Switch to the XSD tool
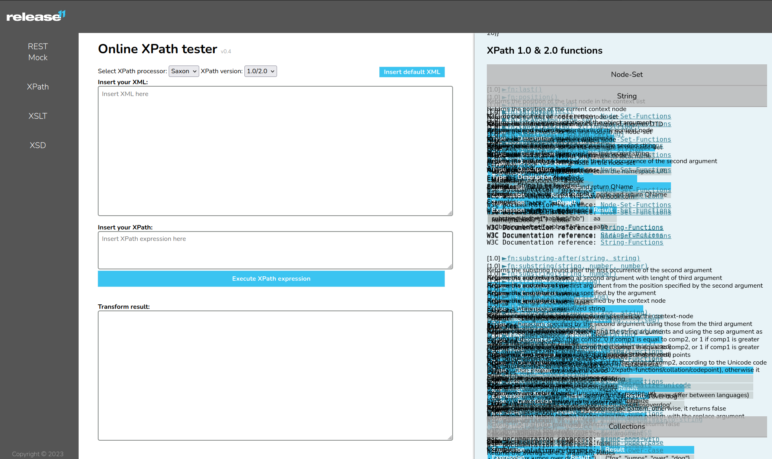This screenshot has width=772, height=459. click(x=38, y=145)
